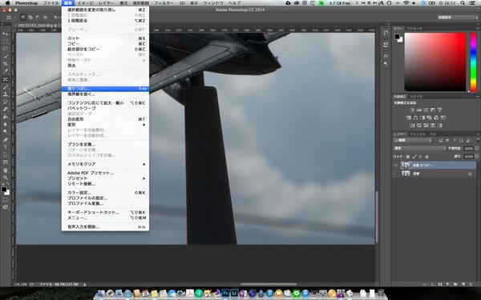Image resolution: width=481 pixels, height=300 pixels.
Task: Select the Blur tool
Action: click(6, 124)
